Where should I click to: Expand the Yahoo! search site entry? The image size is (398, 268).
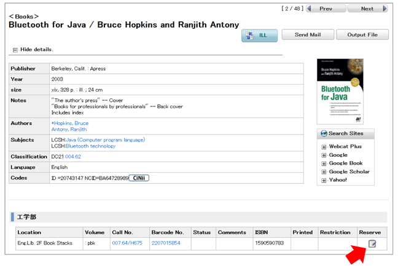coord(324,180)
